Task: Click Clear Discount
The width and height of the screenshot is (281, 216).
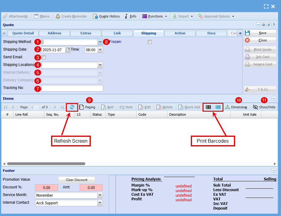Action: (77, 180)
